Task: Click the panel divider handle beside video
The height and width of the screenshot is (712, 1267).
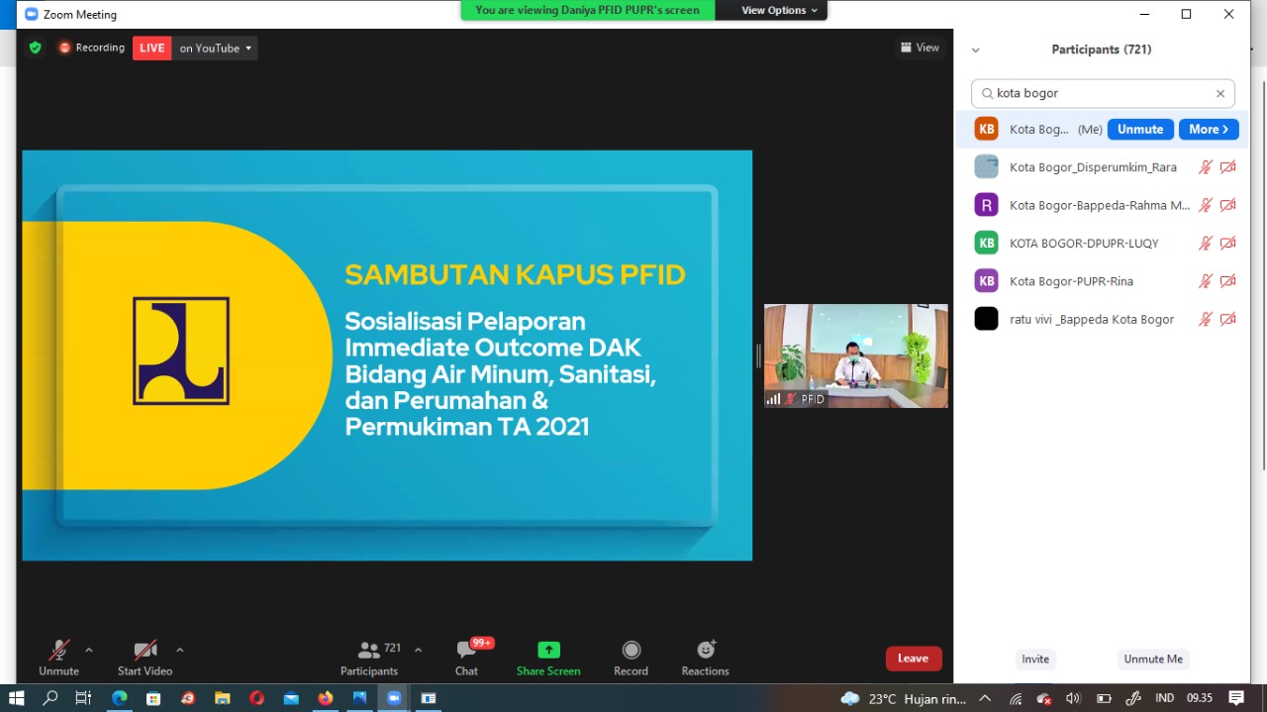Action: click(x=758, y=356)
